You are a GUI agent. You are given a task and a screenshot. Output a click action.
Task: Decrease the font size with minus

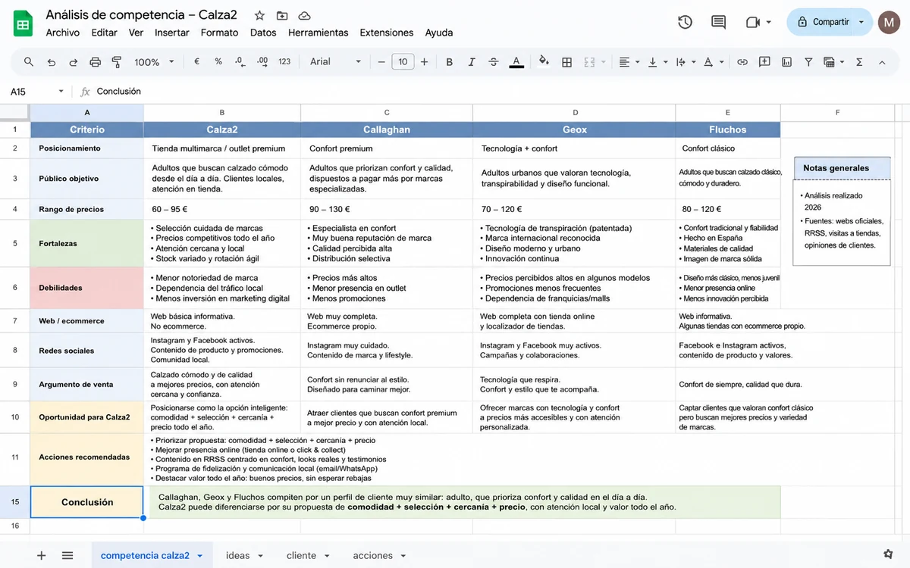tap(381, 62)
